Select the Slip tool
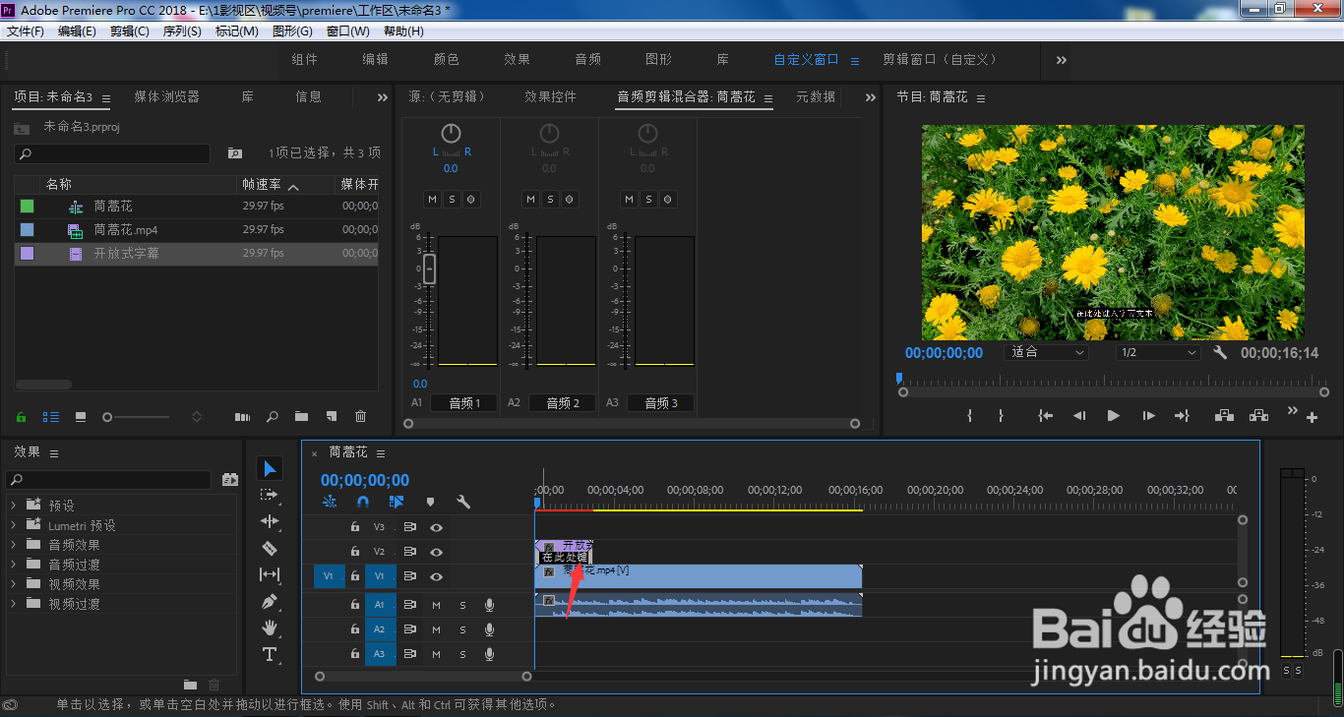 point(270,574)
